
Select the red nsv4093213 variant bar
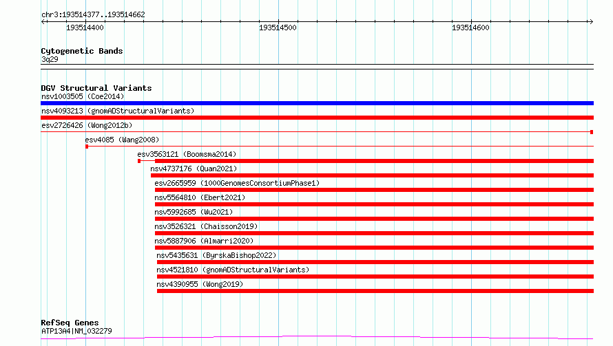tap(317, 118)
